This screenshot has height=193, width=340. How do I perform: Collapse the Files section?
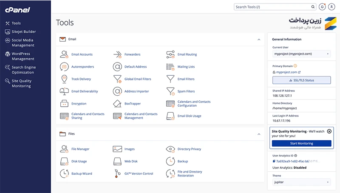[259, 134]
